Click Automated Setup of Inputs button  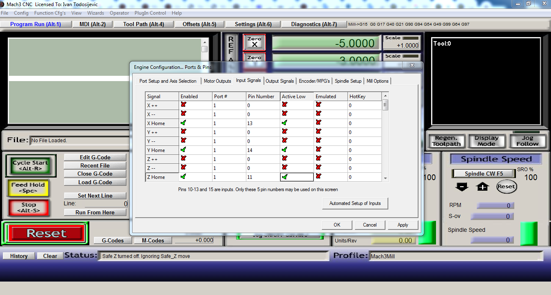point(355,203)
